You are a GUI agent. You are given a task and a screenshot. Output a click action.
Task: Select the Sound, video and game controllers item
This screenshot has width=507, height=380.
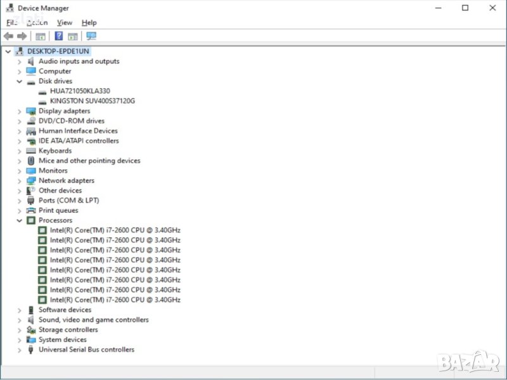93,320
